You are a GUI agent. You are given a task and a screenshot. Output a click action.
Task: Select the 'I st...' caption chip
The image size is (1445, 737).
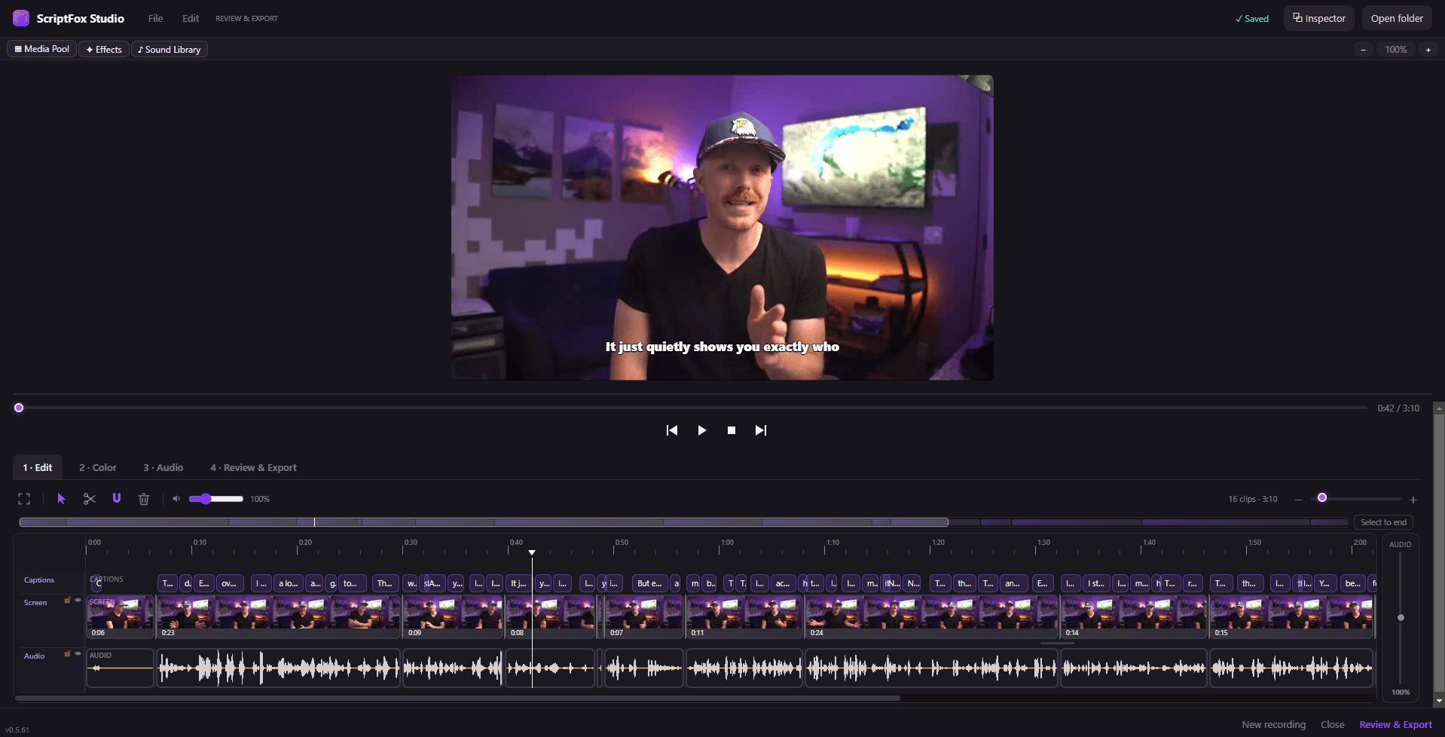(1096, 583)
